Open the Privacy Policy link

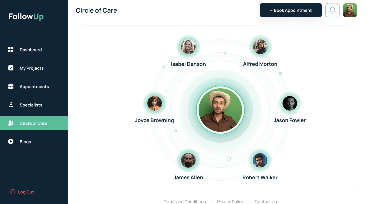pyautogui.click(x=230, y=202)
